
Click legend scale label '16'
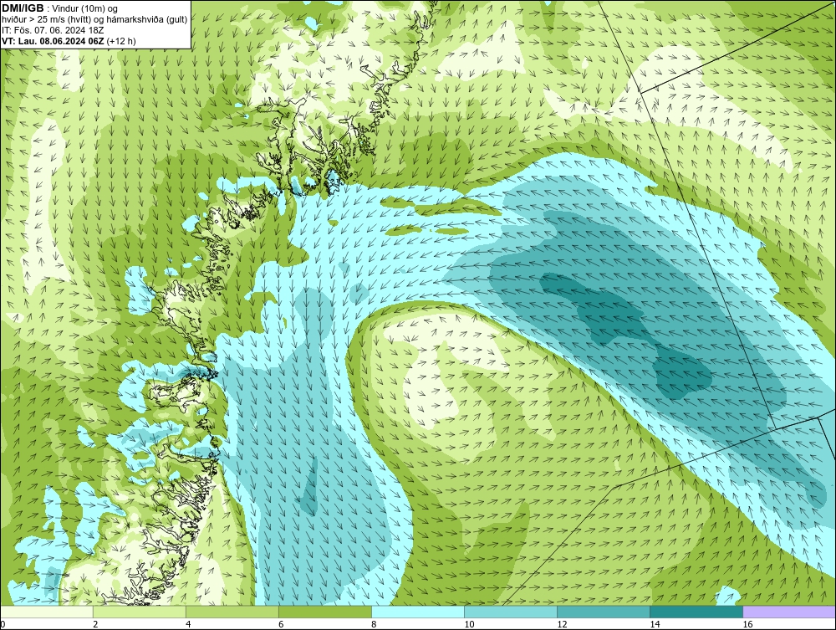(x=747, y=624)
